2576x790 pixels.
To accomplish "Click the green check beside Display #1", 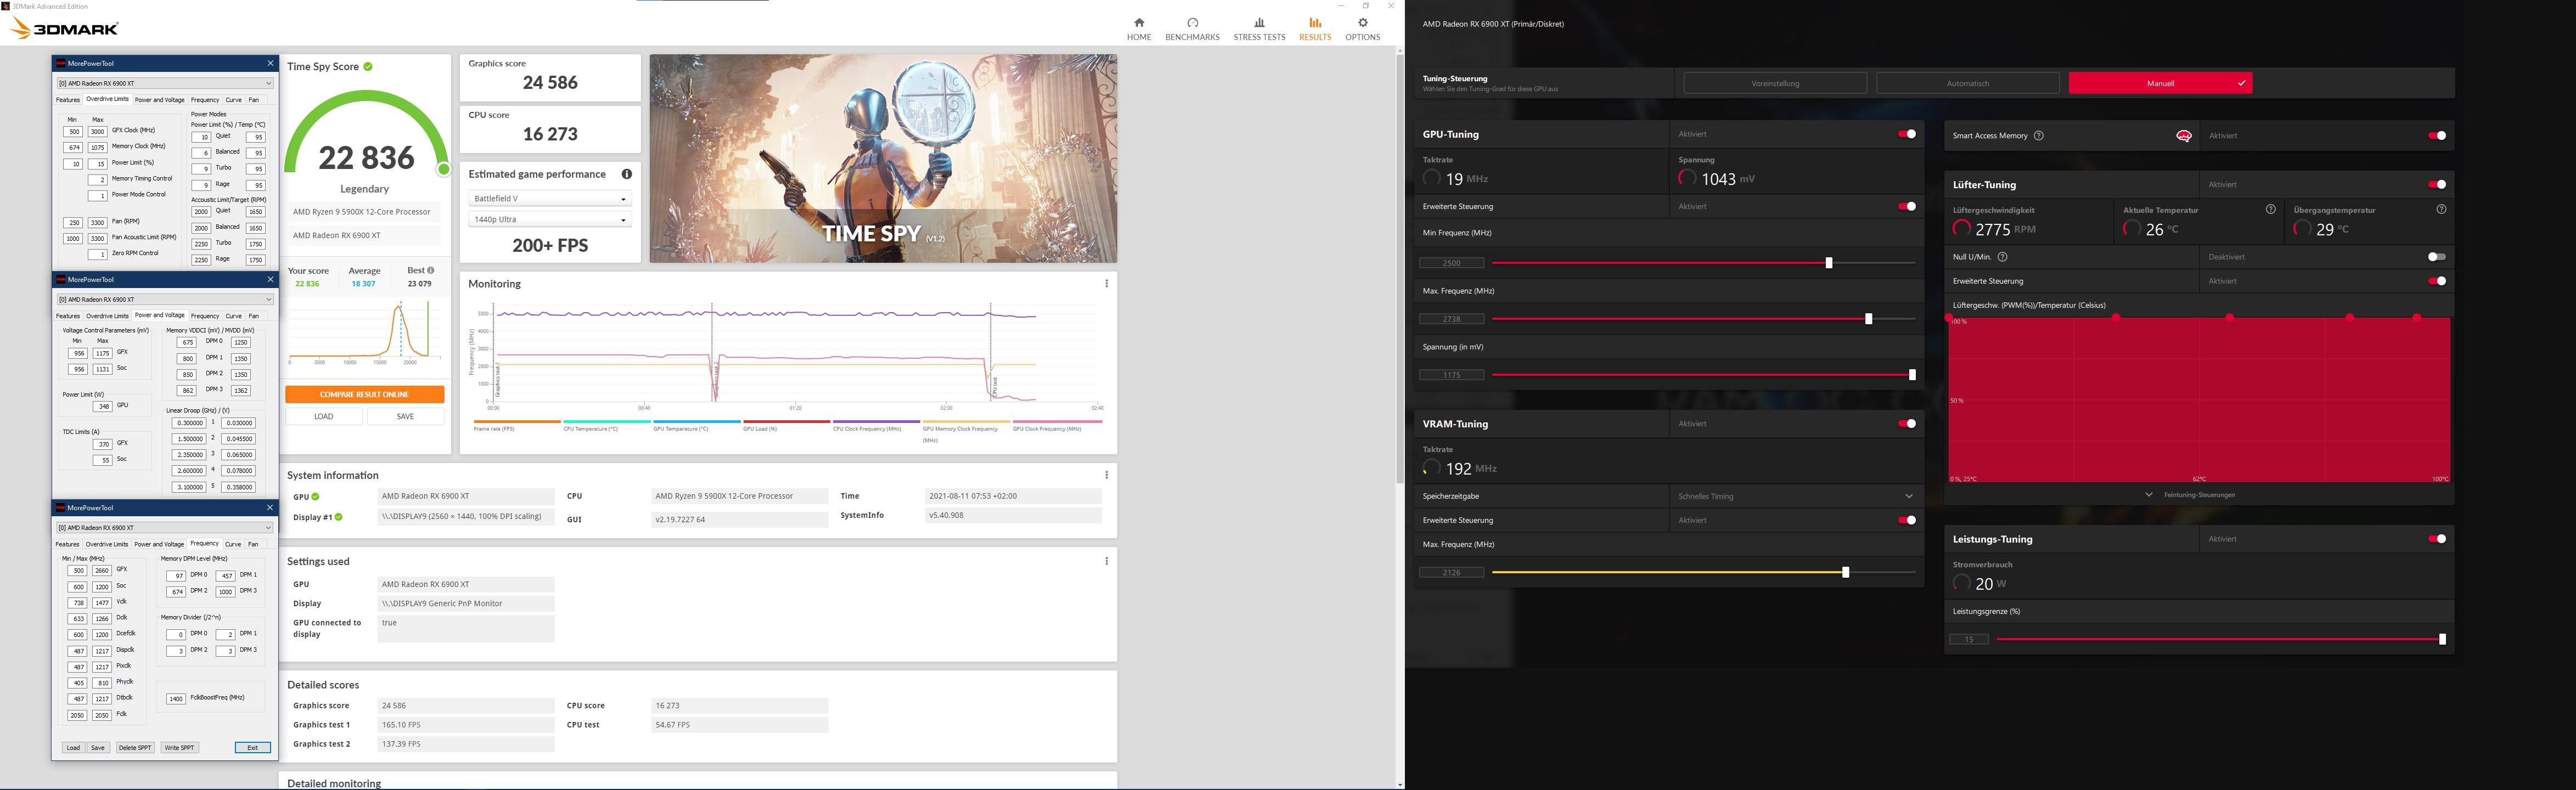I will (338, 517).
